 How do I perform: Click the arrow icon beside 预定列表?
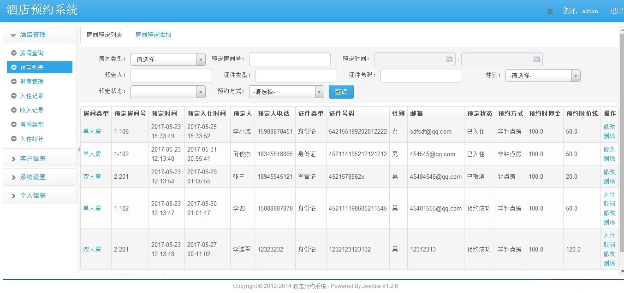14,67
